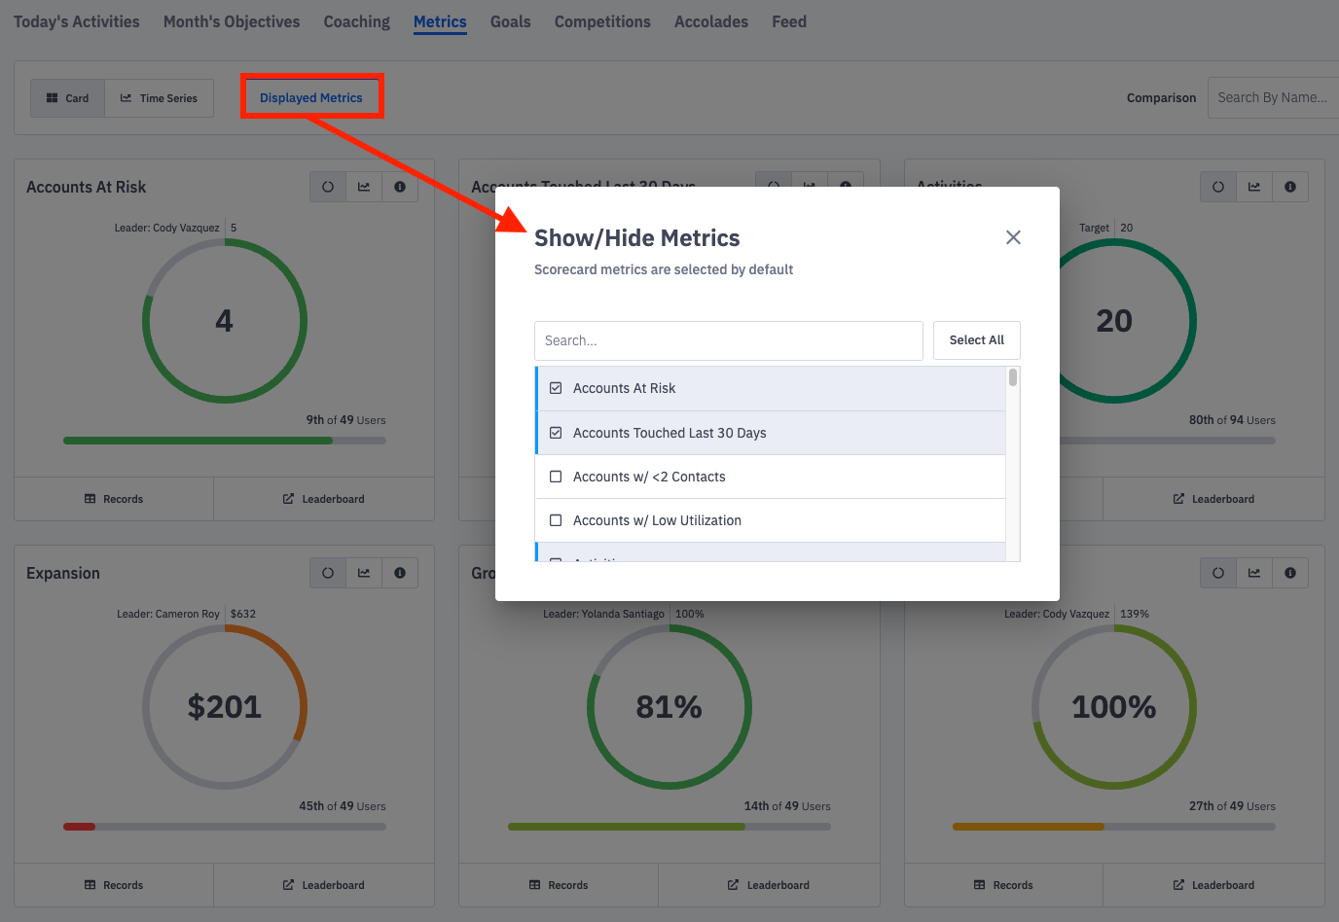The height and width of the screenshot is (922, 1339).
Task: Open Leaderboard for Accounts At Risk
Action: [324, 499]
